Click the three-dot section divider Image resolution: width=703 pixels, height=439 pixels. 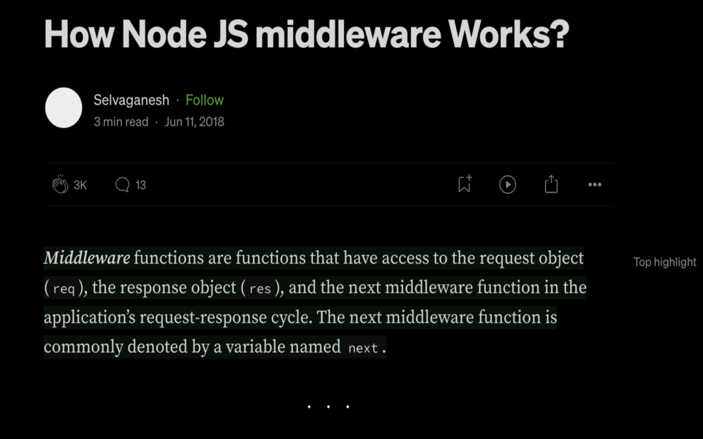(x=328, y=406)
